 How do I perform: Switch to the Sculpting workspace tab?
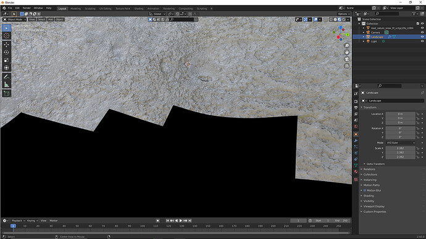90,9
